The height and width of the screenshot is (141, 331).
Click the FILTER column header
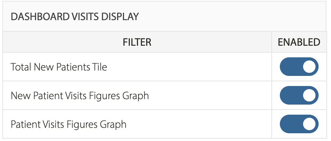tap(137, 42)
